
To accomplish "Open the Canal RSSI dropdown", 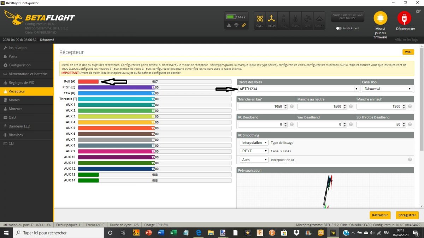I will pyautogui.click(x=387, y=89).
